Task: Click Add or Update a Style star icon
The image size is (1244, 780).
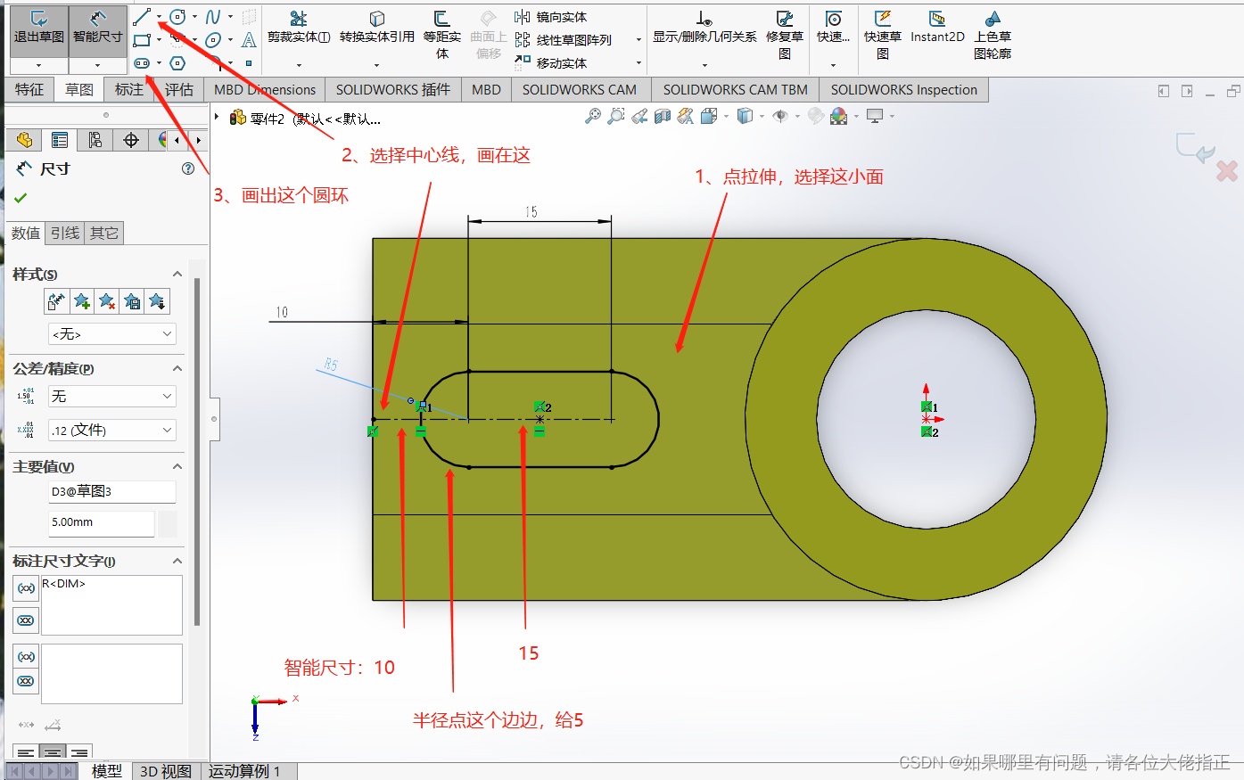Action: [x=82, y=301]
